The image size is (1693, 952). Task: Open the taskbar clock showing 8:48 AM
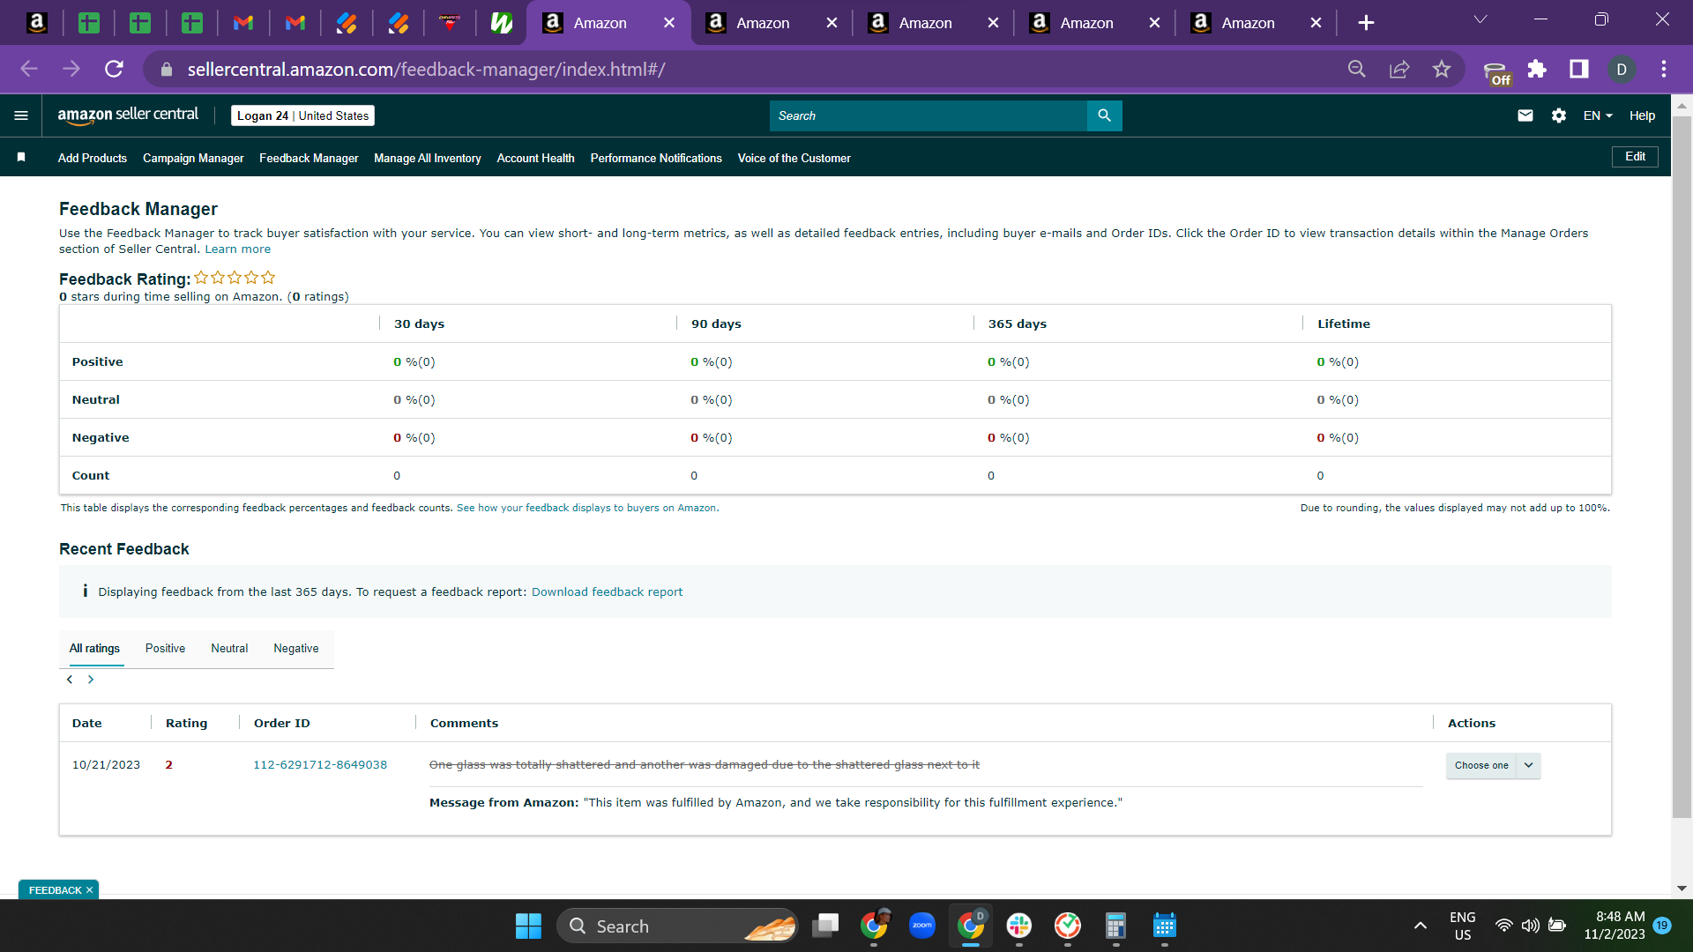1614,926
